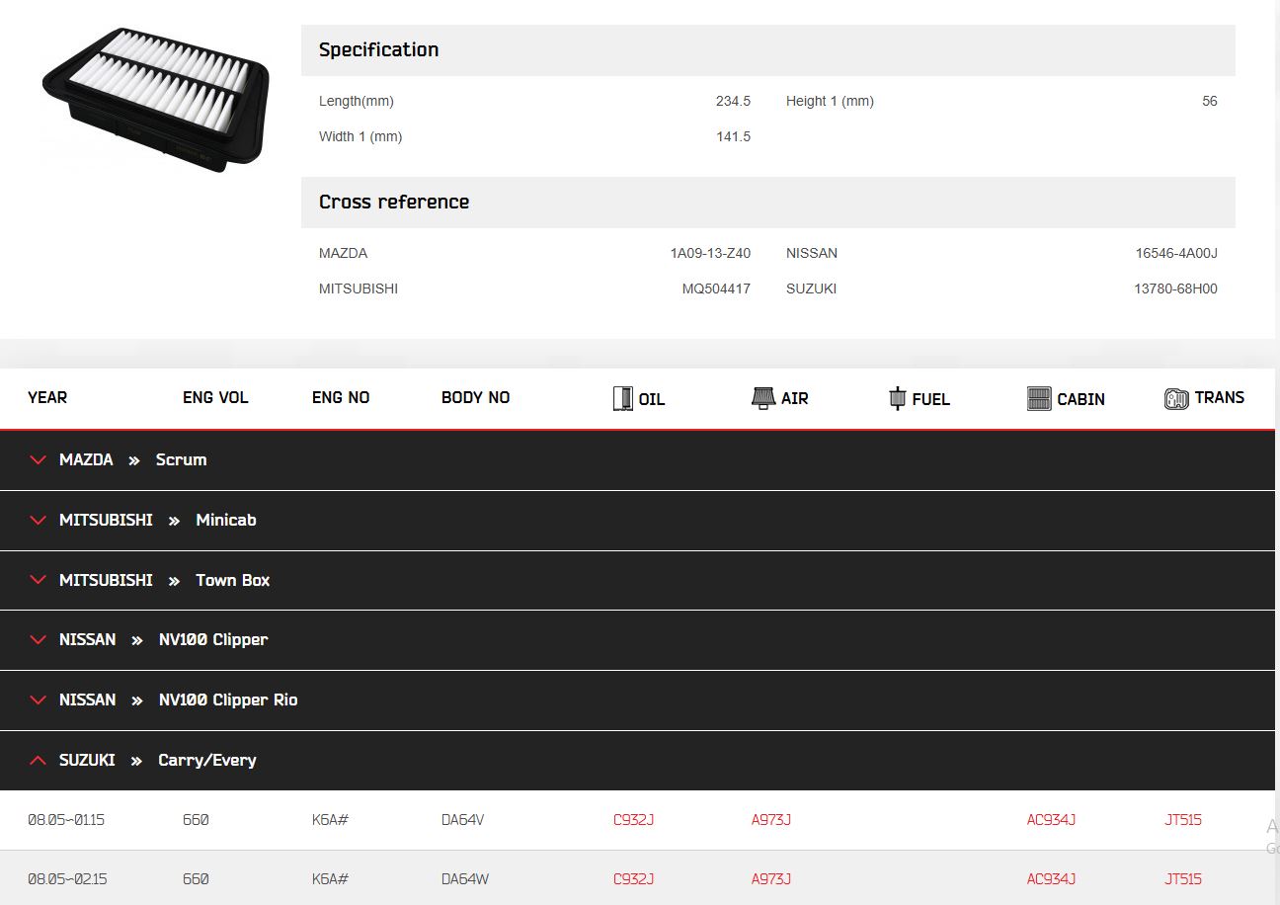The width and height of the screenshot is (1280, 905).
Task: Click the BODY NO column header
Action: click(475, 397)
